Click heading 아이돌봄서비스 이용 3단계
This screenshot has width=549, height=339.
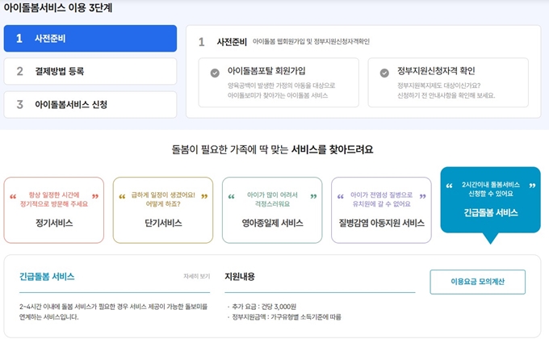[x=58, y=7]
